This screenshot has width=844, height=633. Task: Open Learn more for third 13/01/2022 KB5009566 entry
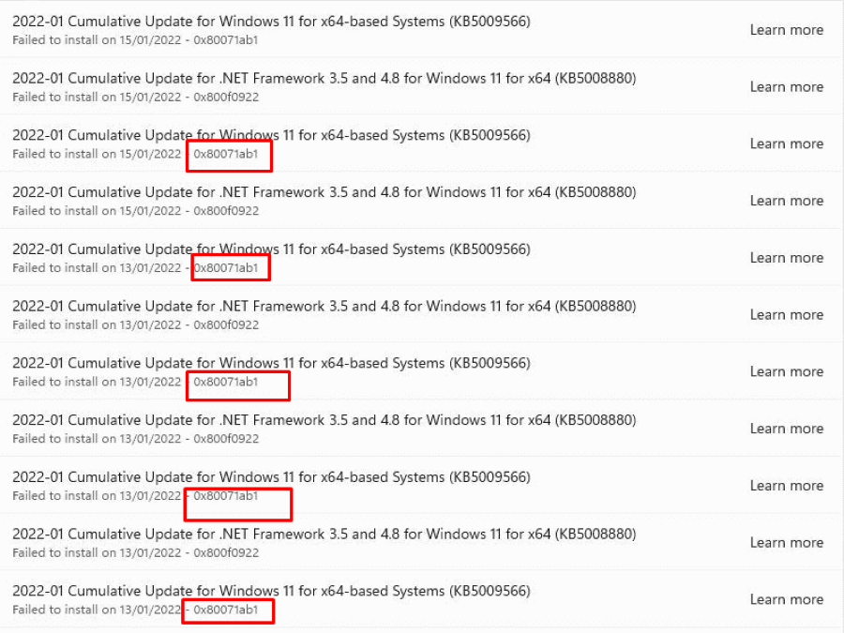click(787, 486)
